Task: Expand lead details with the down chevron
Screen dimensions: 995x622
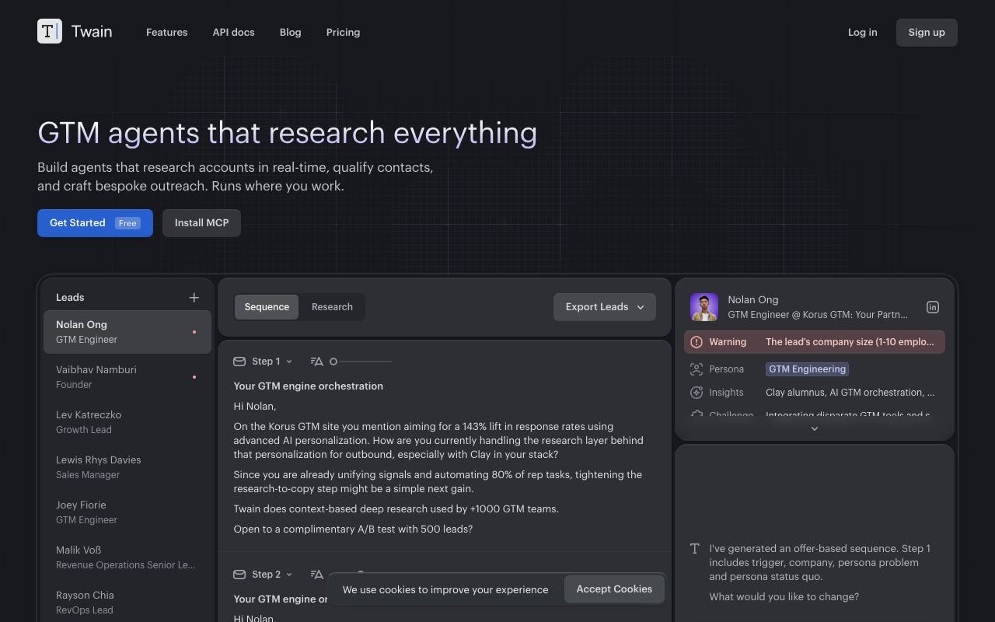Action: pos(815,428)
